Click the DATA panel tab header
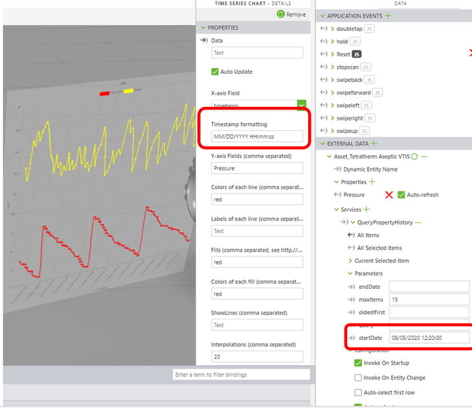This screenshot has width=472, height=408. pyautogui.click(x=400, y=3)
